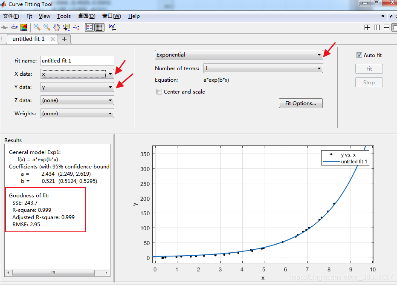397x285 pixels.
Task: Switch to the untitled fit 1 tab
Action: [x=28, y=39]
